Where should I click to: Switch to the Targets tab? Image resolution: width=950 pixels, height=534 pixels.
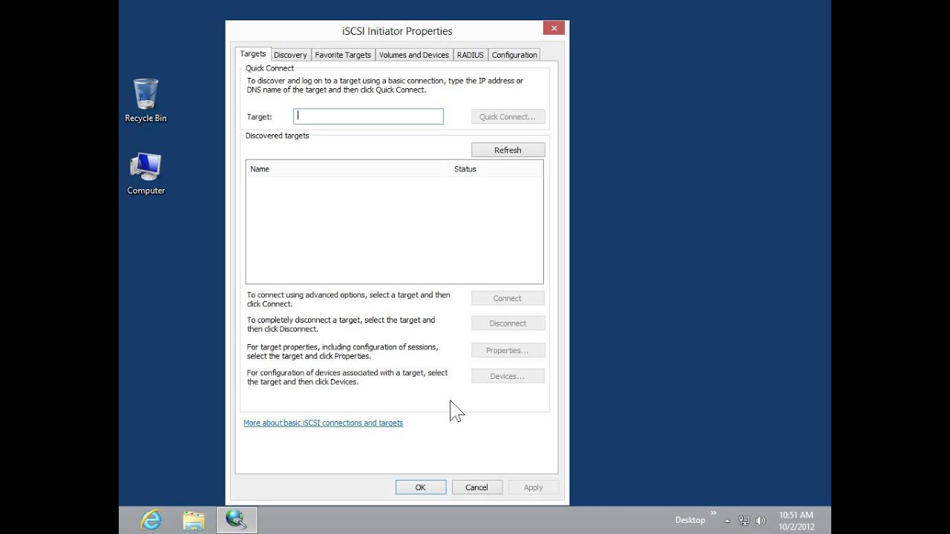pyautogui.click(x=253, y=54)
